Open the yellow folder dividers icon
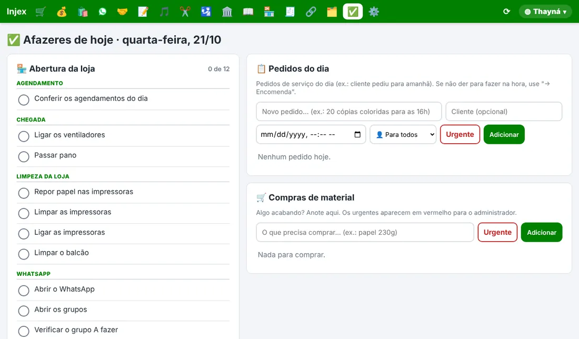This screenshot has height=339, width=579. (332, 12)
